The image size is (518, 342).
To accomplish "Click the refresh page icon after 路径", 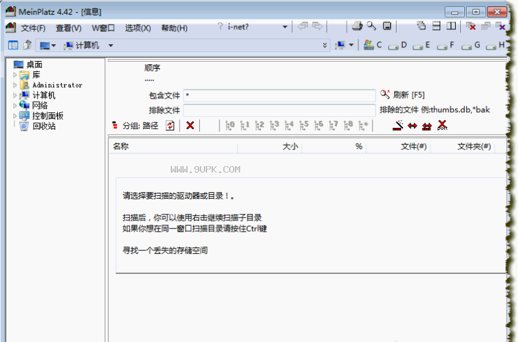I will pos(170,125).
